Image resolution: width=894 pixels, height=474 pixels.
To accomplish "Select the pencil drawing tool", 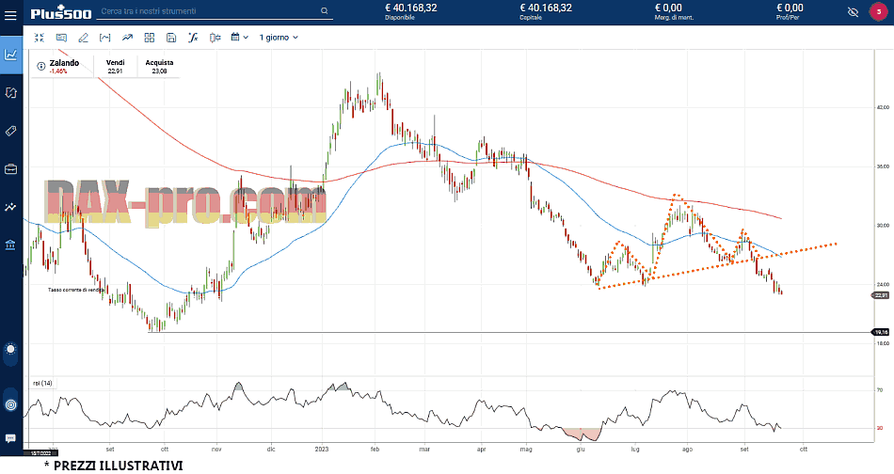I will pyautogui.click(x=83, y=38).
